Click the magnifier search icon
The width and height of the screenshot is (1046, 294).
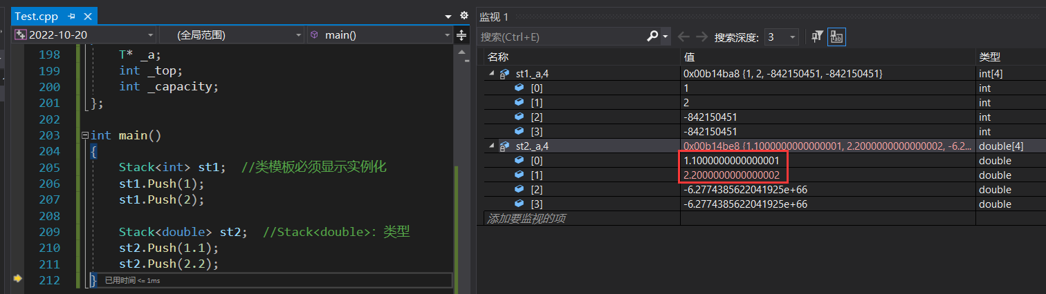coord(652,37)
